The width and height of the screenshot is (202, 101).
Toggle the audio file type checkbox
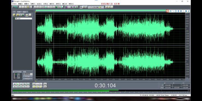[14, 74]
